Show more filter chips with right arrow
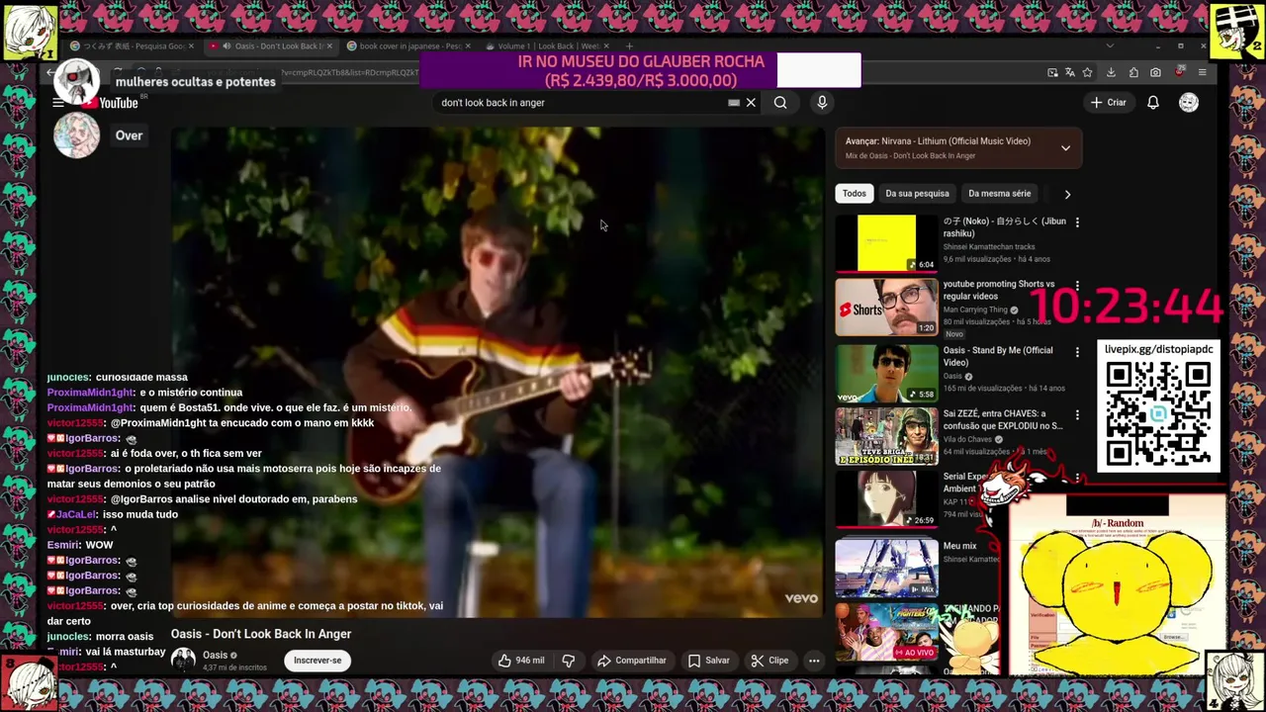Image resolution: width=1266 pixels, height=712 pixels. (1067, 194)
